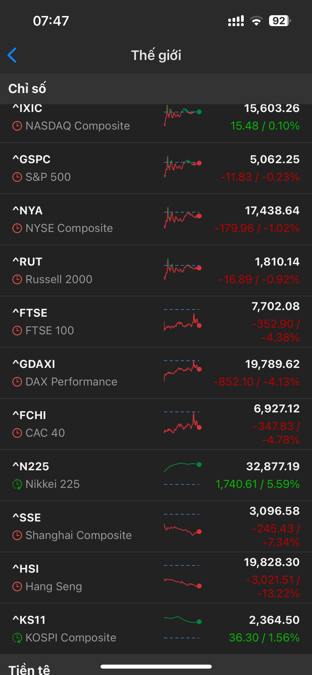Tap the Hang Seng price 19,828.30
Screen dimensions: 312x675
tap(272, 562)
